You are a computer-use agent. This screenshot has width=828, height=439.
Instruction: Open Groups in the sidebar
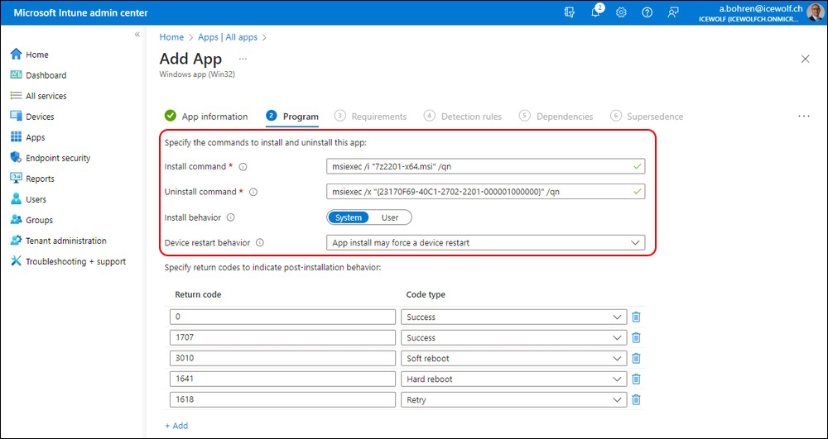tap(31, 220)
